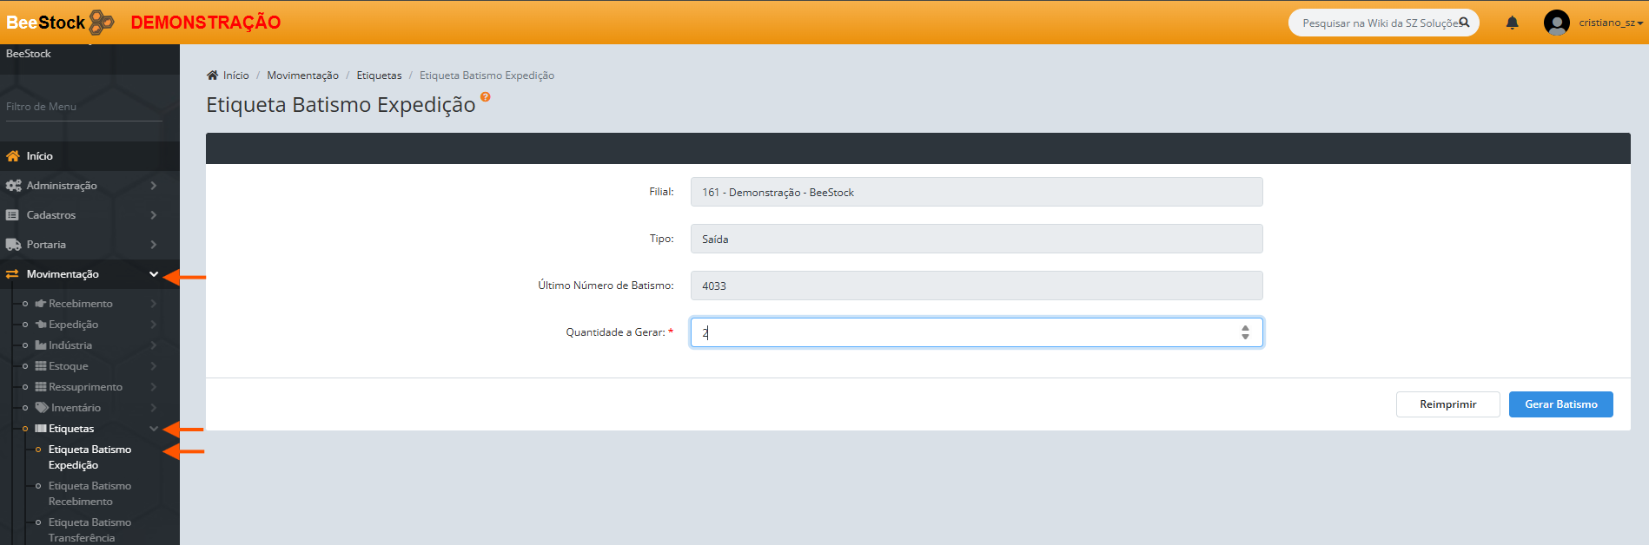Screen dimensions: 1649x545
Task: Click the Administração gears icon
Action: tap(13, 186)
